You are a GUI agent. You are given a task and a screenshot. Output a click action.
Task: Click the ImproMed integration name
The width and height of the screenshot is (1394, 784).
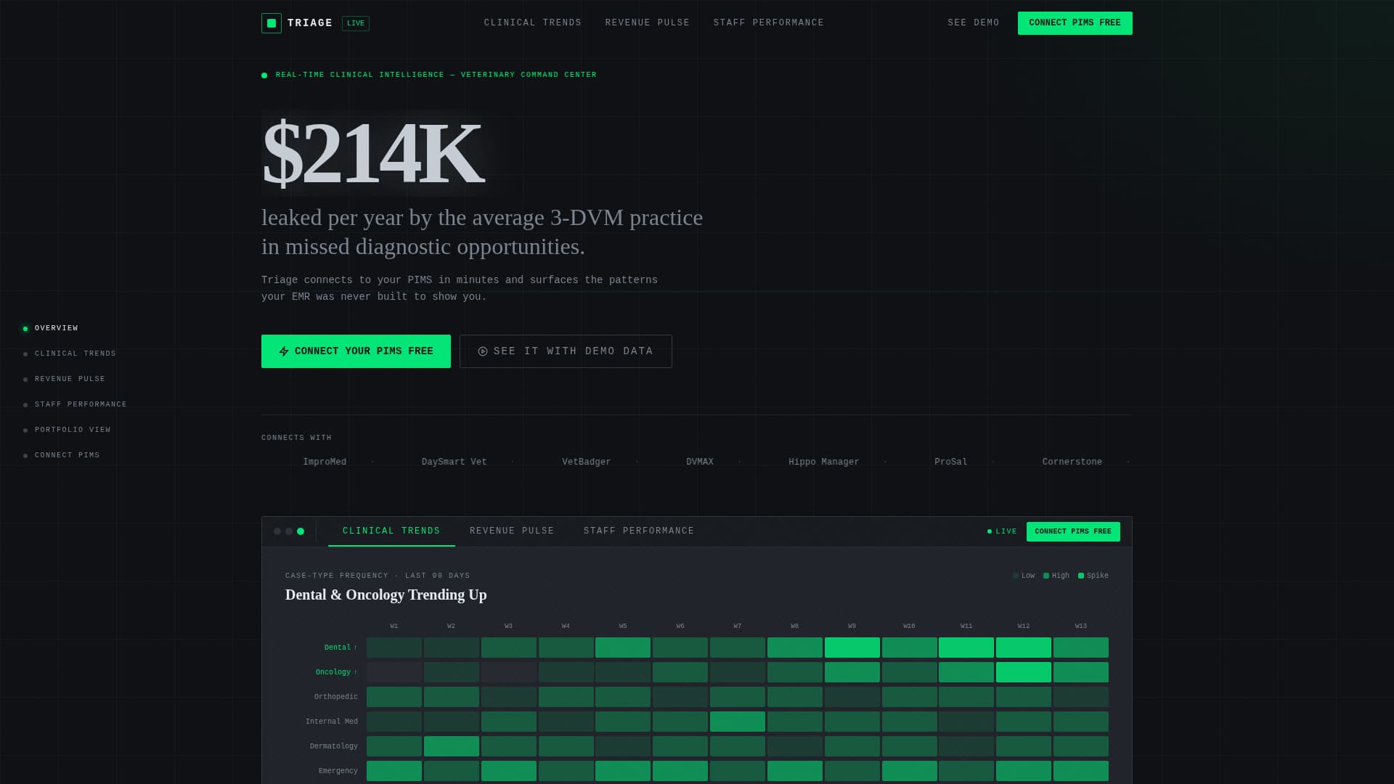325,462
